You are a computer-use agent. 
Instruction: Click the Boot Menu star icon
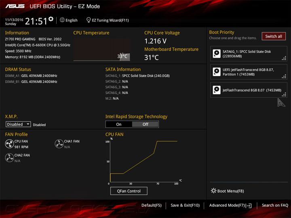click(x=214, y=191)
